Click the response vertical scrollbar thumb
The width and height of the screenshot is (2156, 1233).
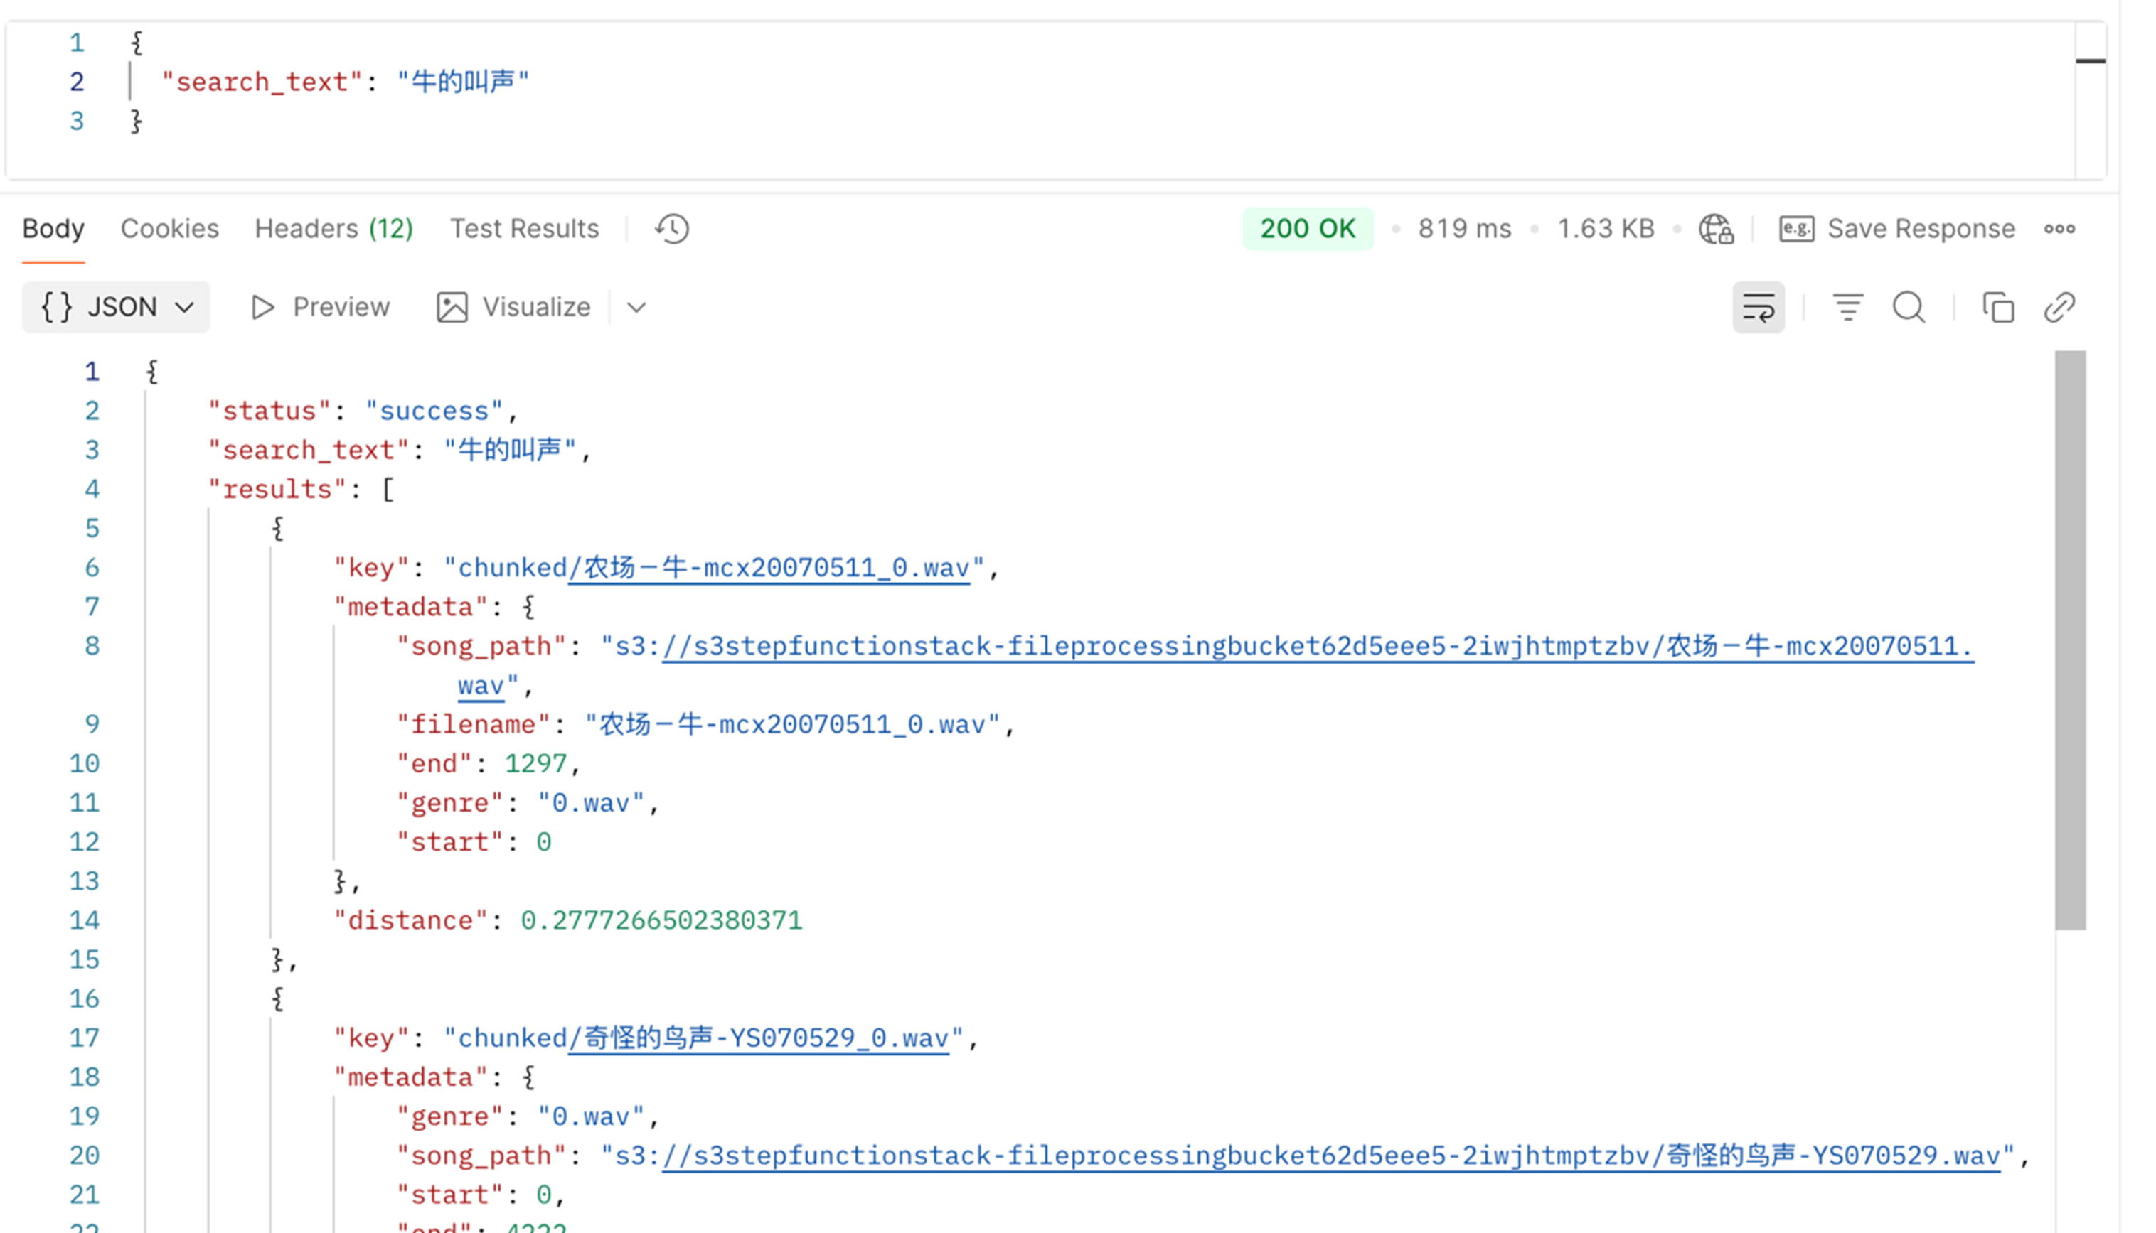click(2069, 640)
